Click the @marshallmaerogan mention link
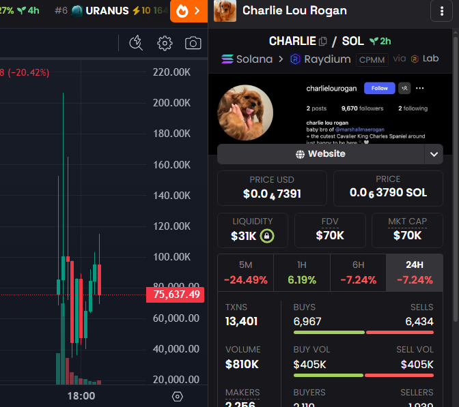The width and height of the screenshot is (459, 407). [359, 130]
